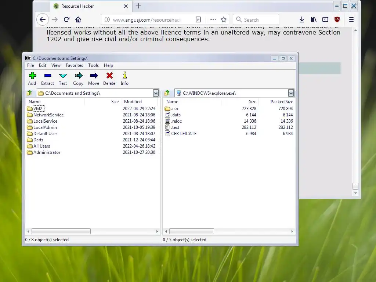Reload the Resource Hacker page
Viewport: 376px width, 282px height.
[67, 19]
